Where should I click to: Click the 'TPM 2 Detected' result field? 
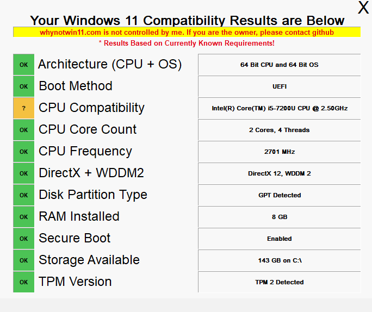tap(279, 282)
